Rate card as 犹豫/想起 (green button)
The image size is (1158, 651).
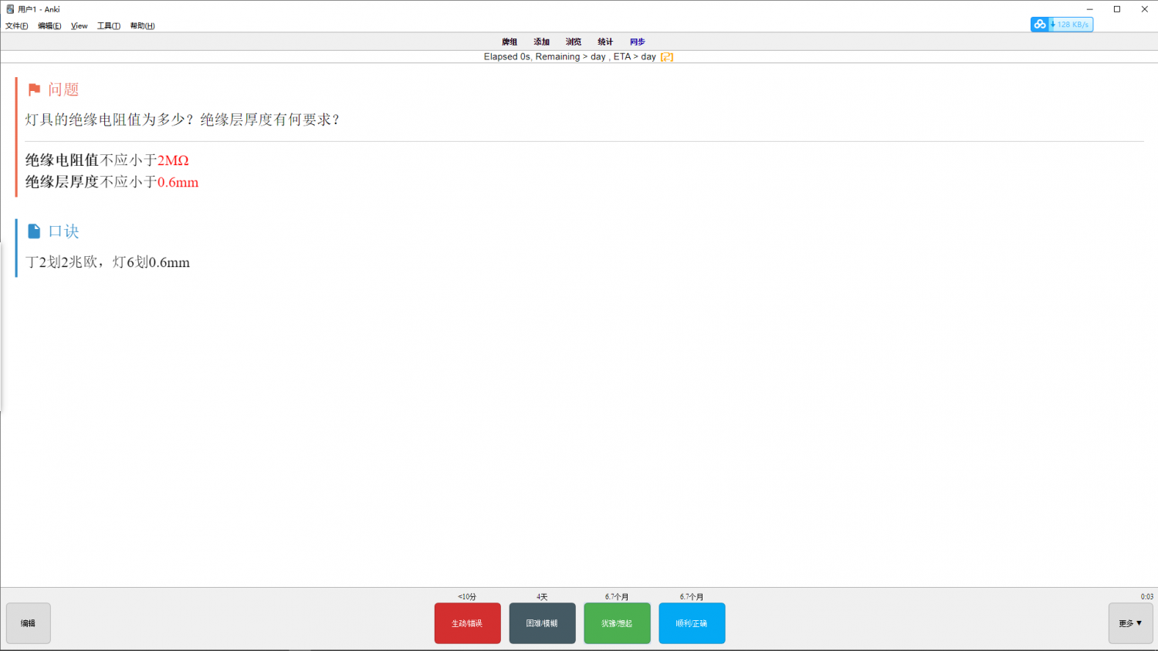pos(617,623)
